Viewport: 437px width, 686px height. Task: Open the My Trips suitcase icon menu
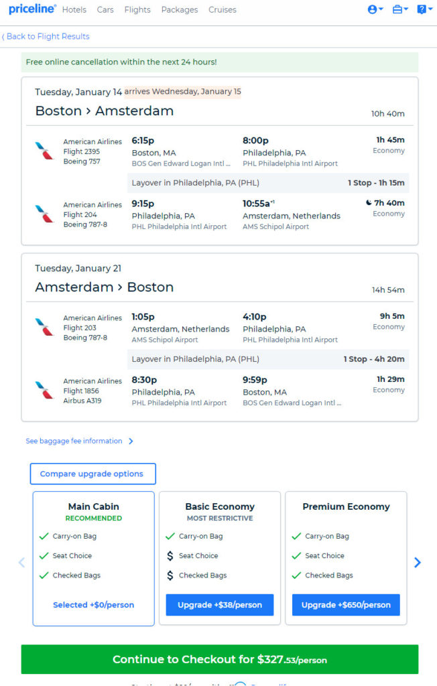(399, 9)
